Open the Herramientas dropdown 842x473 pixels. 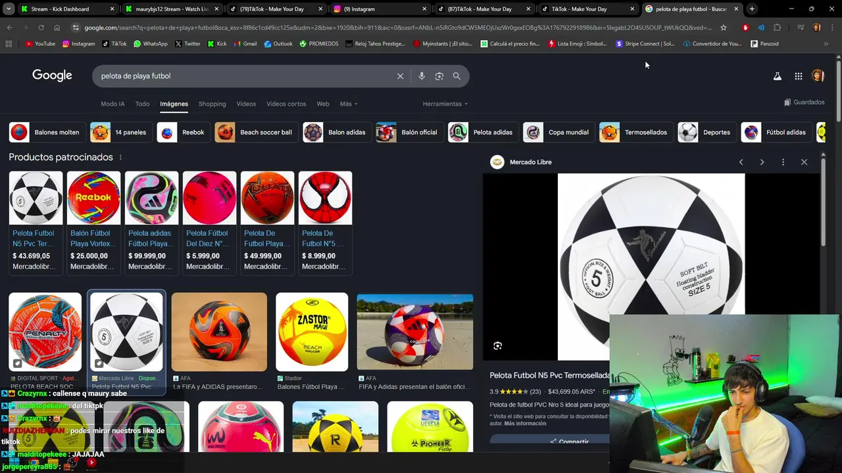445,104
